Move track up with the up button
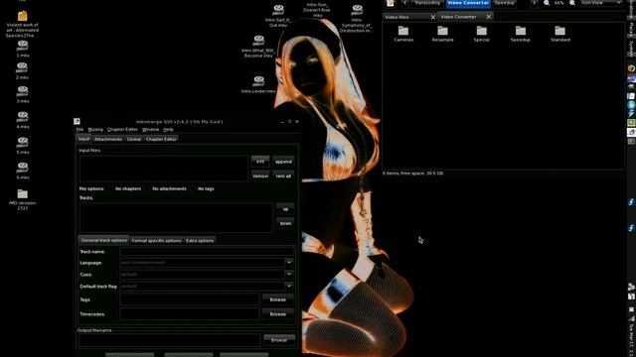 pos(285,209)
